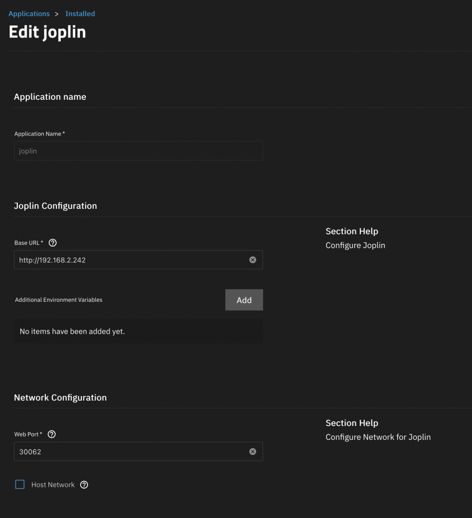Image resolution: width=472 pixels, height=518 pixels.
Task: Click the Base URL input field
Action: pyautogui.click(x=138, y=260)
